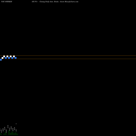This screenshot has width=136, height=136.
Task: Click the 43.5 price label
Action: [x=16, y=130]
